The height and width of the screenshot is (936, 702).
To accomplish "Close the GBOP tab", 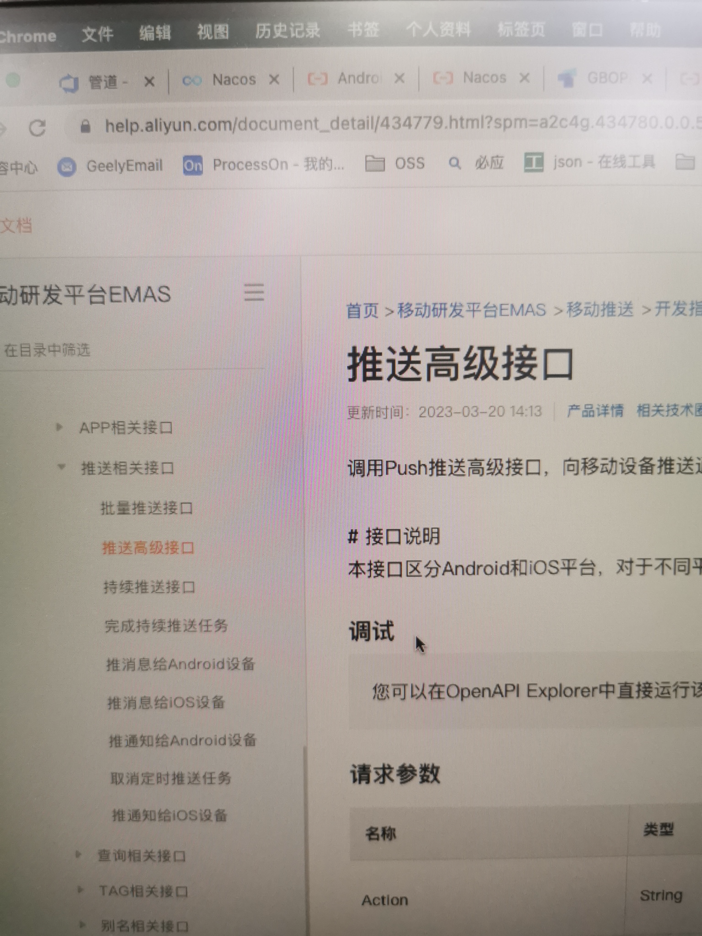I will click(x=646, y=79).
